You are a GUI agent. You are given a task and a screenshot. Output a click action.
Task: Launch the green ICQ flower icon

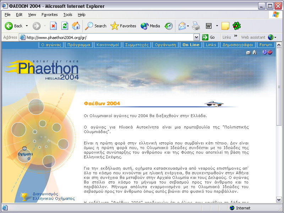[236, 26]
